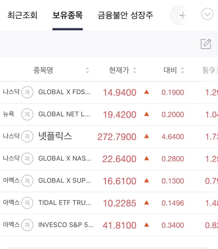Click change value 4.6400
This screenshot has width=218, height=249.
[173, 137]
